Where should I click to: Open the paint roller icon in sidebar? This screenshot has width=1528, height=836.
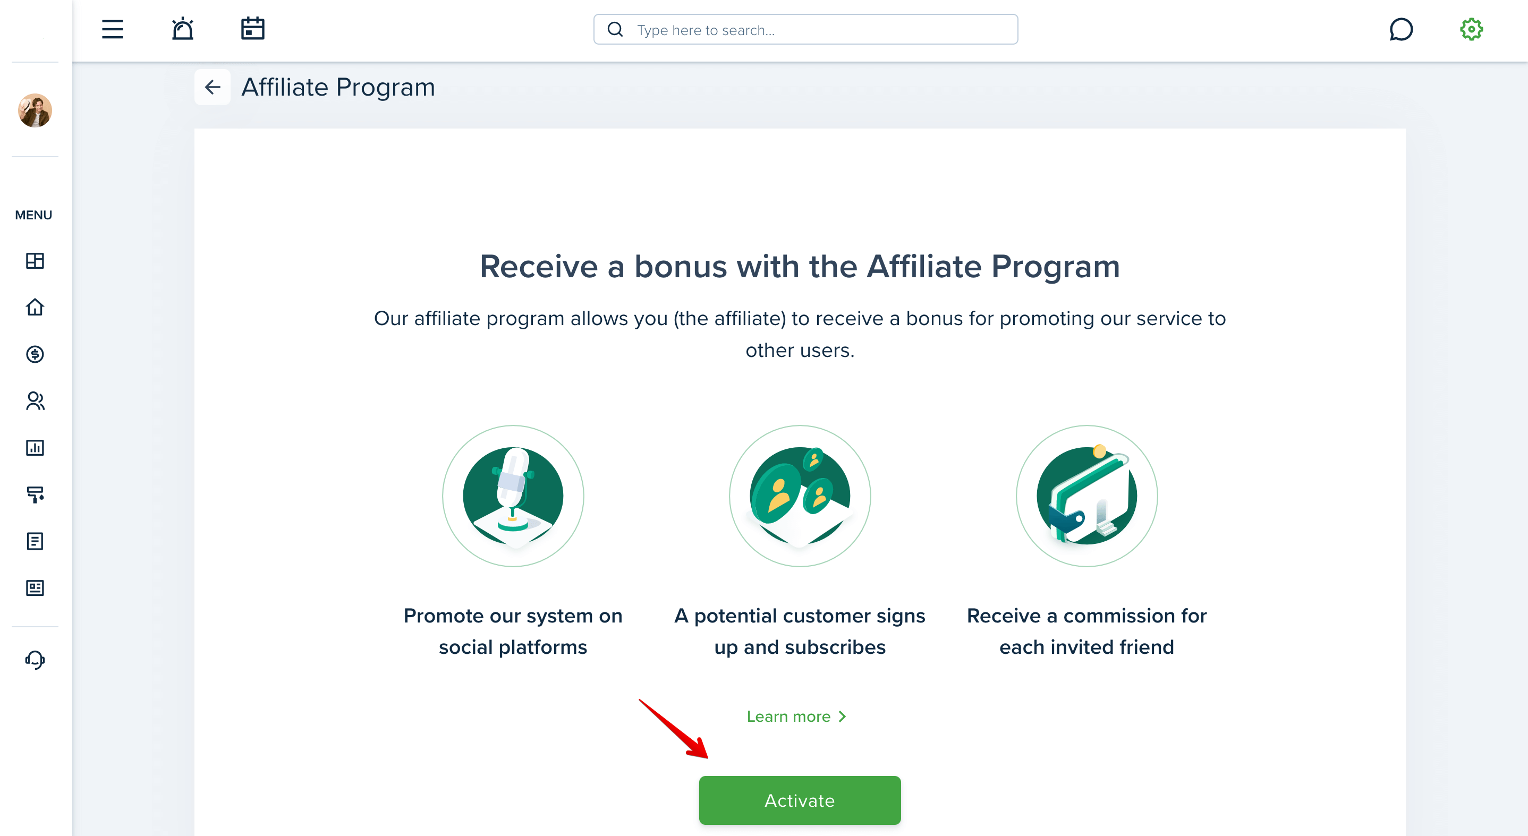(35, 494)
